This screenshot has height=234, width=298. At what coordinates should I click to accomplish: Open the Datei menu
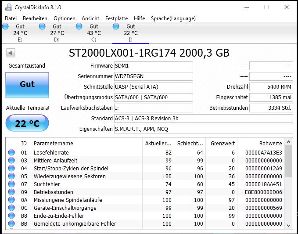[x=11, y=18]
